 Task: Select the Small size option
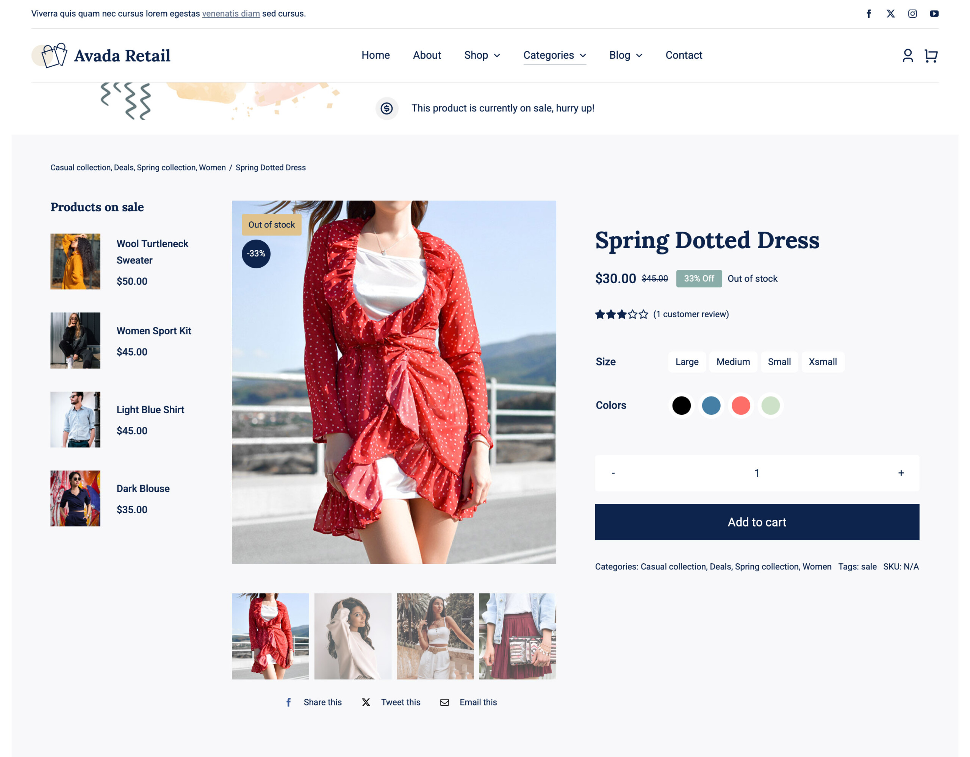coord(779,362)
